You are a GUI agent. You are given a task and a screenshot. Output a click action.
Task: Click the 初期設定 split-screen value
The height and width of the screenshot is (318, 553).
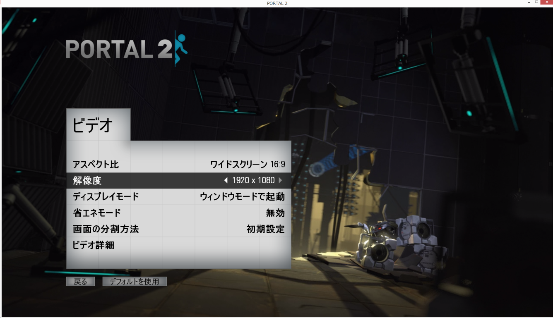click(x=266, y=229)
